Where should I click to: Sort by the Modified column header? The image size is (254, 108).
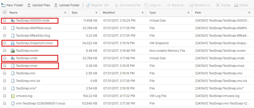point(109,13)
